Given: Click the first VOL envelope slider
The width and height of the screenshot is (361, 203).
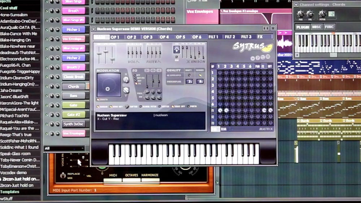Looking at the screenshot, I should [x=129, y=53].
